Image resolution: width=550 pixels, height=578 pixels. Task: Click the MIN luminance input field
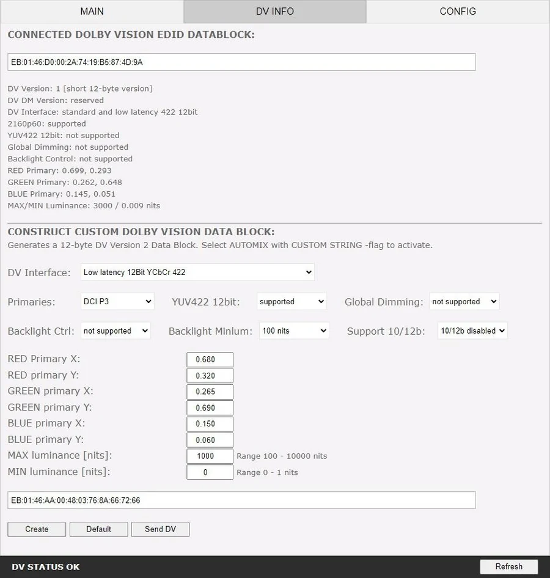(210, 472)
